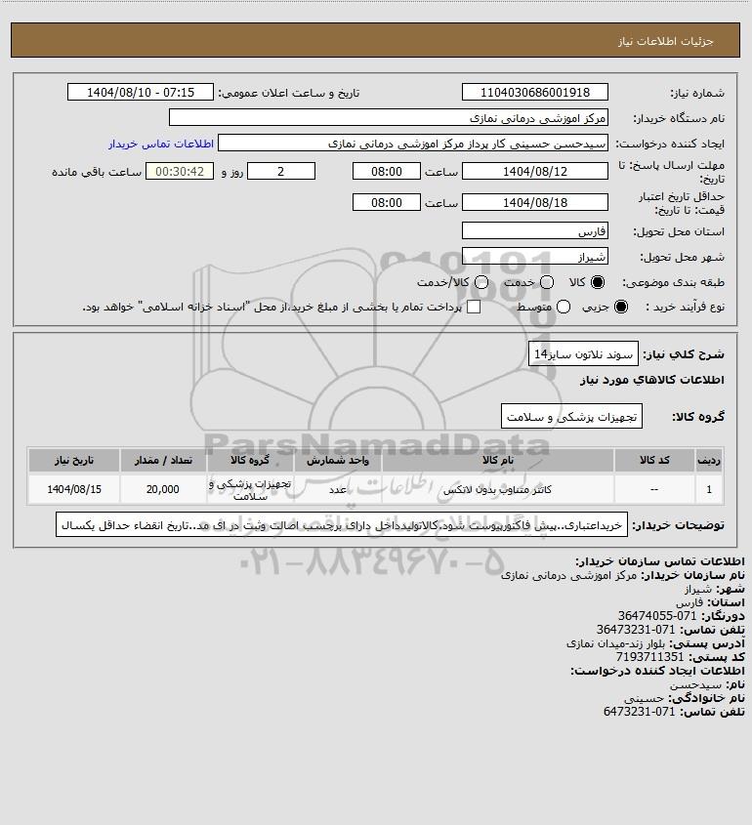Image resolution: width=752 pixels, height=825 pixels.
Task: Click the تاریخ نیاز column header
Action: (74, 461)
